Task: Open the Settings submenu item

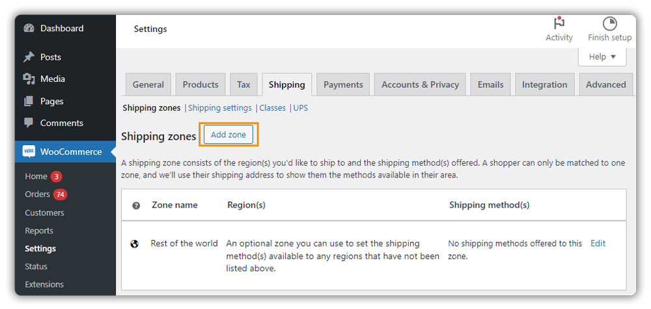Action: [40, 249]
